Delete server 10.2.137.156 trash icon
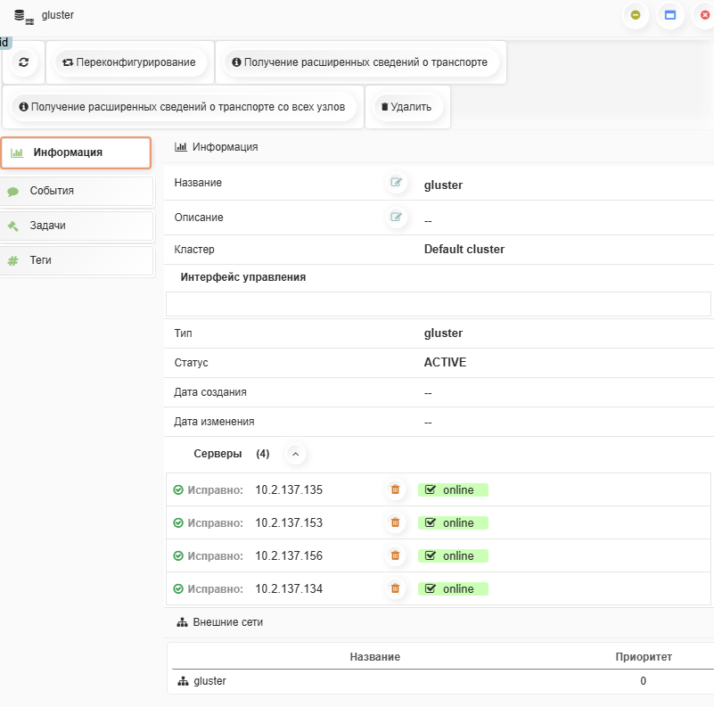Screen dimensions: 714x707 (395, 555)
